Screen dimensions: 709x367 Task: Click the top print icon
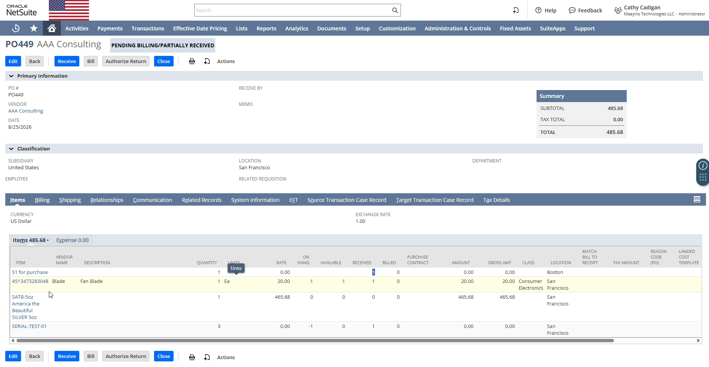point(192,61)
